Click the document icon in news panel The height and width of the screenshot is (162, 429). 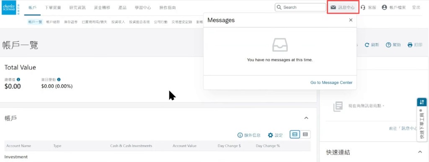[x=338, y=106]
